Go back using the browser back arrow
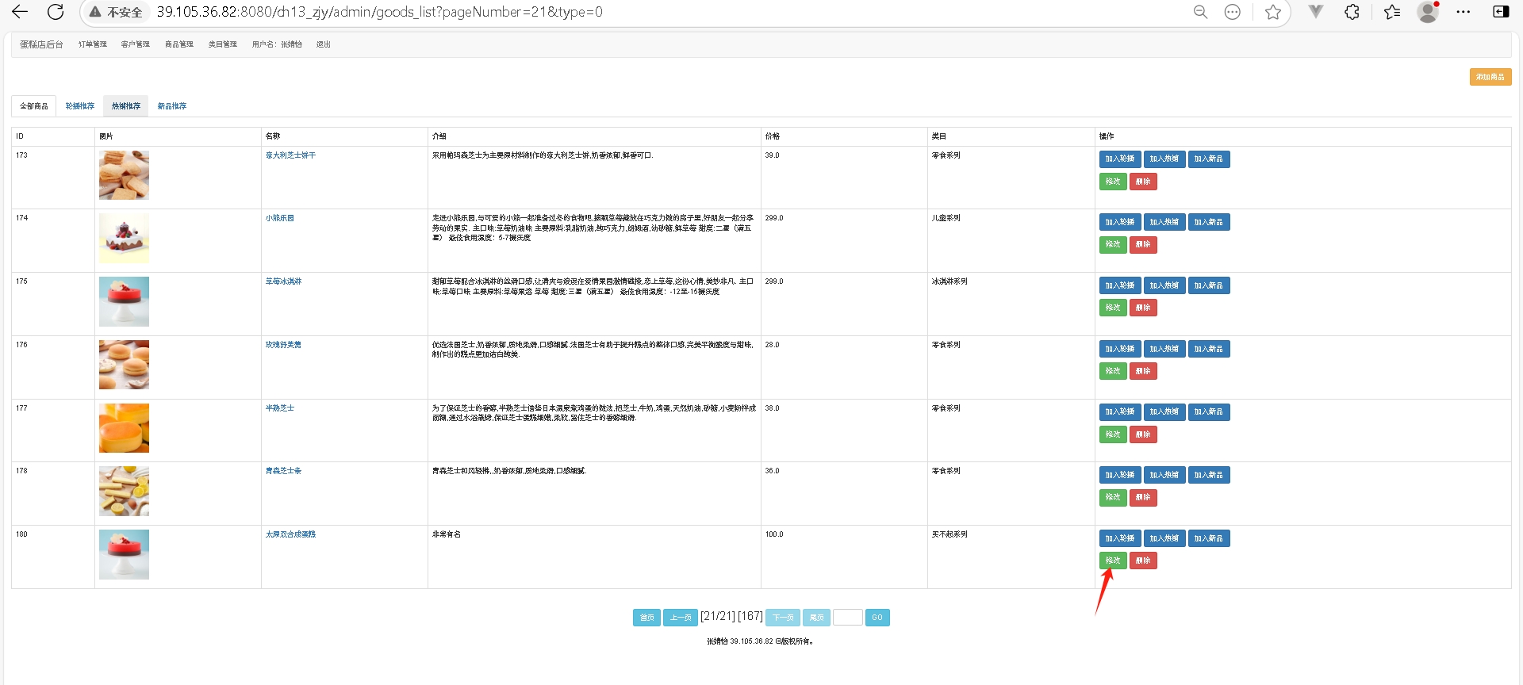The height and width of the screenshot is (685, 1523). 20,12
